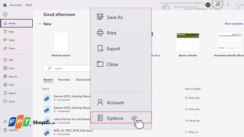Pick the Banner calendar template

[188, 42]
